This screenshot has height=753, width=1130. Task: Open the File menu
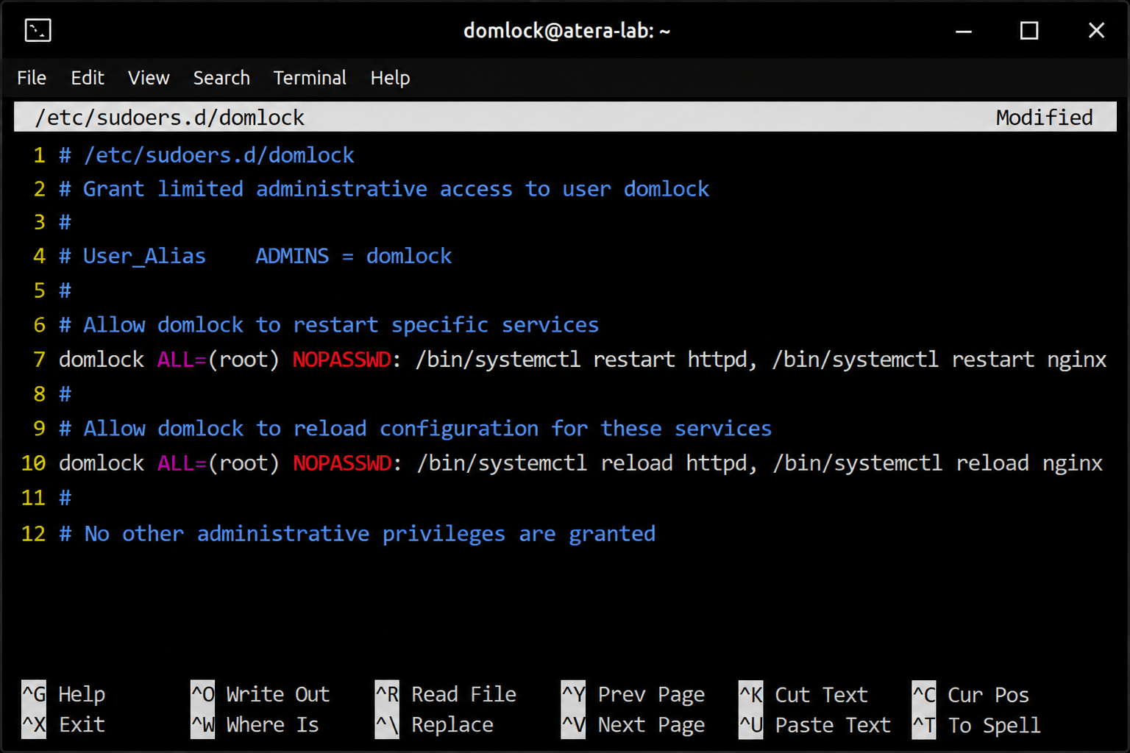pos(32,78)
